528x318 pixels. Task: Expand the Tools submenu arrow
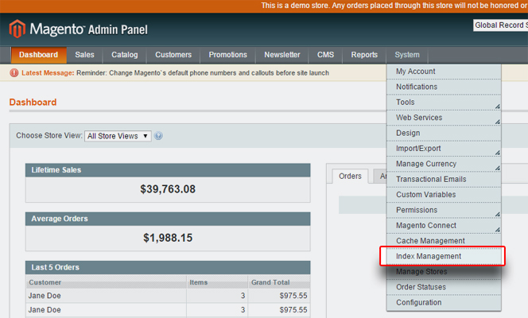pos(497,106)
